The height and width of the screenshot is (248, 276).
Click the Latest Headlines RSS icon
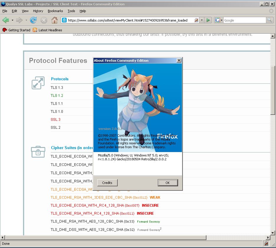35,30
